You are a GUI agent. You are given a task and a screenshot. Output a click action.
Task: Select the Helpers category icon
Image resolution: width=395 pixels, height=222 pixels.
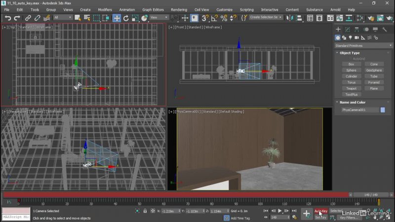(x=363, y=37)
